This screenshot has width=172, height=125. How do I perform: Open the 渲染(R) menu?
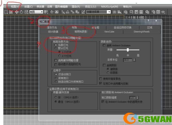tap(76, 7)
